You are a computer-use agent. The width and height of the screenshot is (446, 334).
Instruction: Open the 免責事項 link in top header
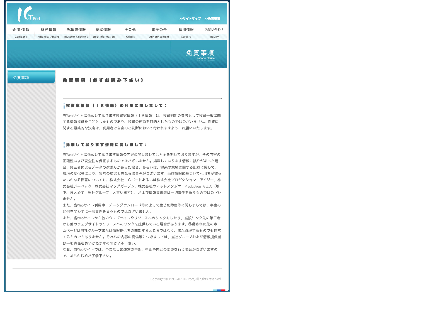point(212,19)
